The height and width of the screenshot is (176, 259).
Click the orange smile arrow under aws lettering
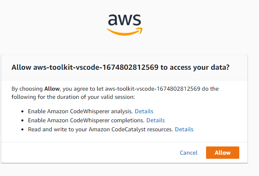[124, 32]
